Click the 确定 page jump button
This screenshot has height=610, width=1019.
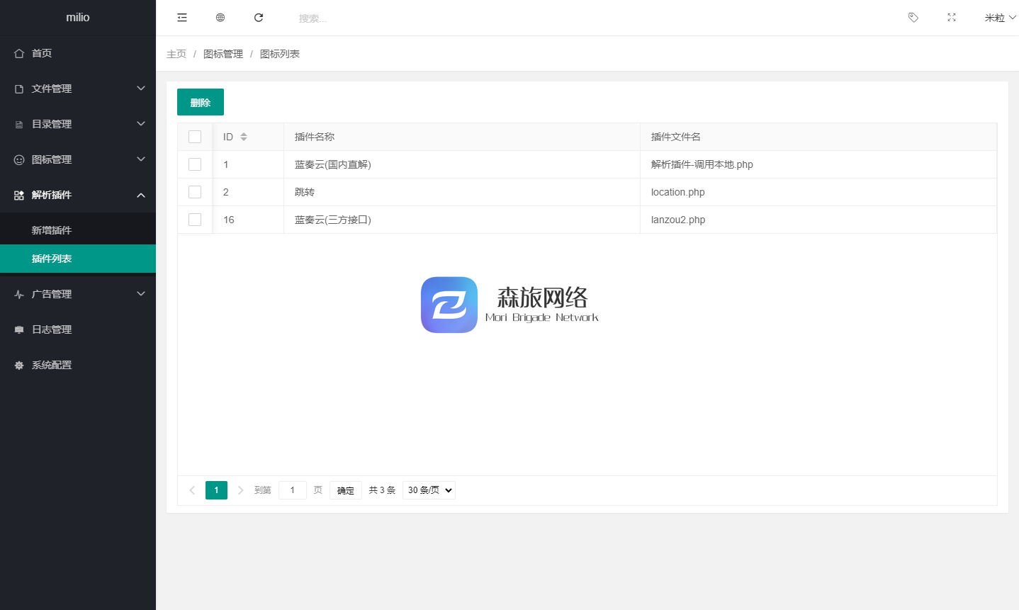[x=346, y=490]
